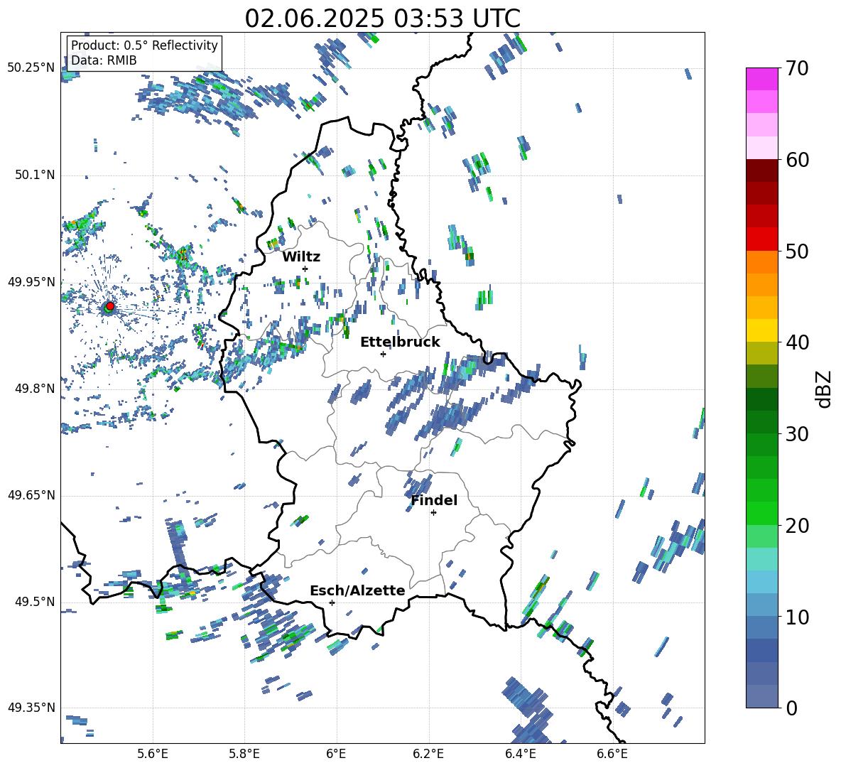Click the 6°E longitude label
Image resolution: width=841 pixels, height=768 pixels.
tap(336, 754)
